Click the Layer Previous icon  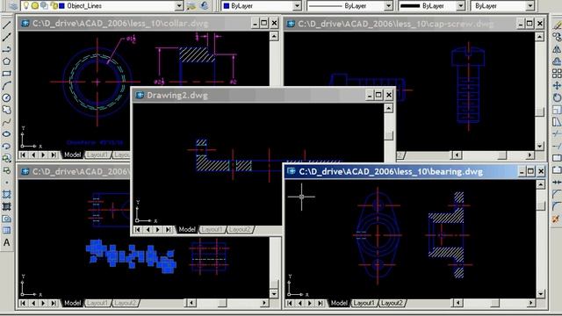point(205,6)
